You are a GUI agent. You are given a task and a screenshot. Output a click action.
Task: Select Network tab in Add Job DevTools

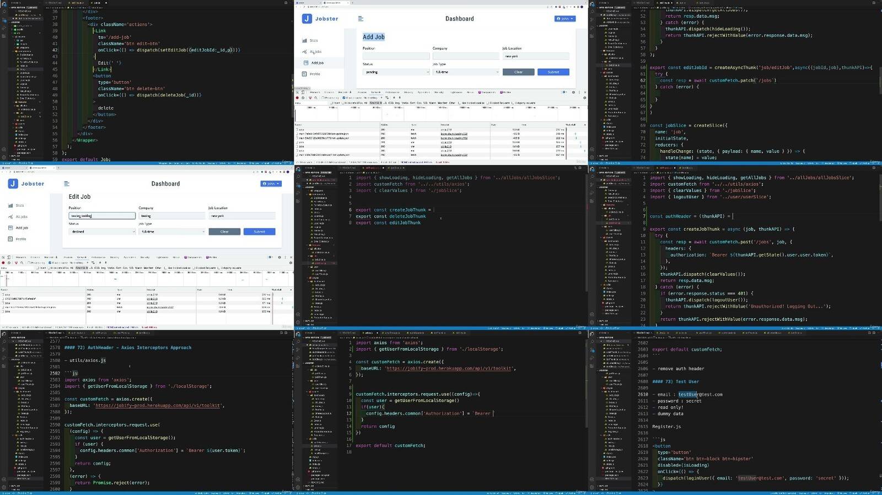click(x=375, y=92)
